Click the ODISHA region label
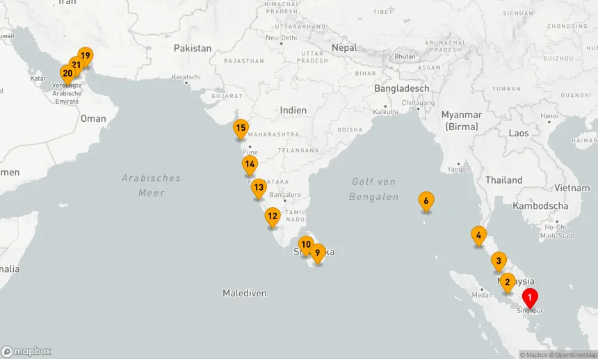 (x=350, y=130)
